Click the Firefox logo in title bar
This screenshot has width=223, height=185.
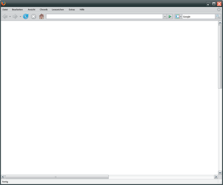(3, 3)
